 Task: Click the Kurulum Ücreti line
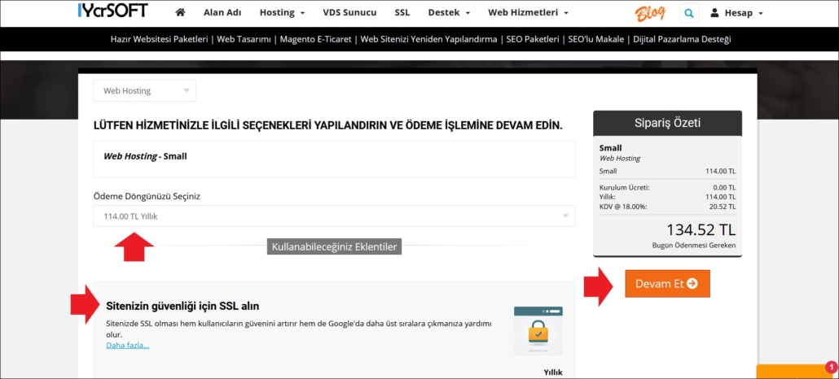coord(667,188)
